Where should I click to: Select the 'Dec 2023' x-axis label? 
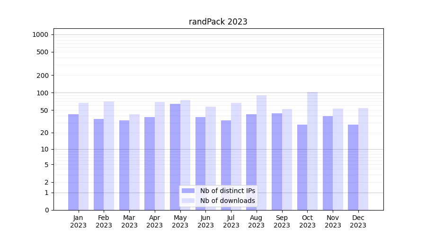358,221
